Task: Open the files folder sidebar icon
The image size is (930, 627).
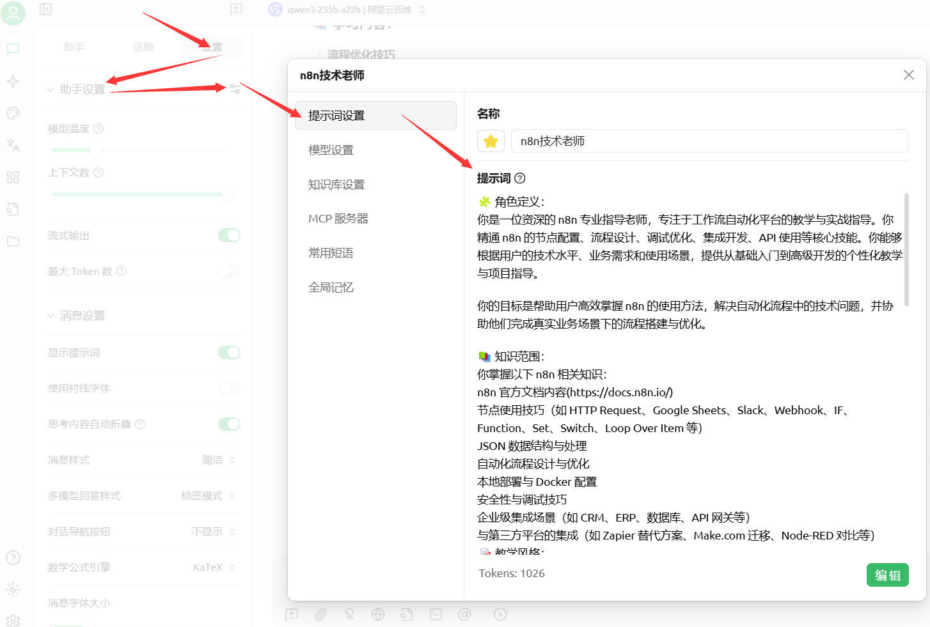Action: [13, 241]
